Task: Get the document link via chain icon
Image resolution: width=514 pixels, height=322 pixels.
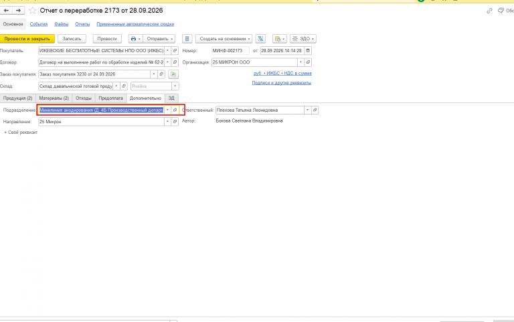Action: [489, 11]
